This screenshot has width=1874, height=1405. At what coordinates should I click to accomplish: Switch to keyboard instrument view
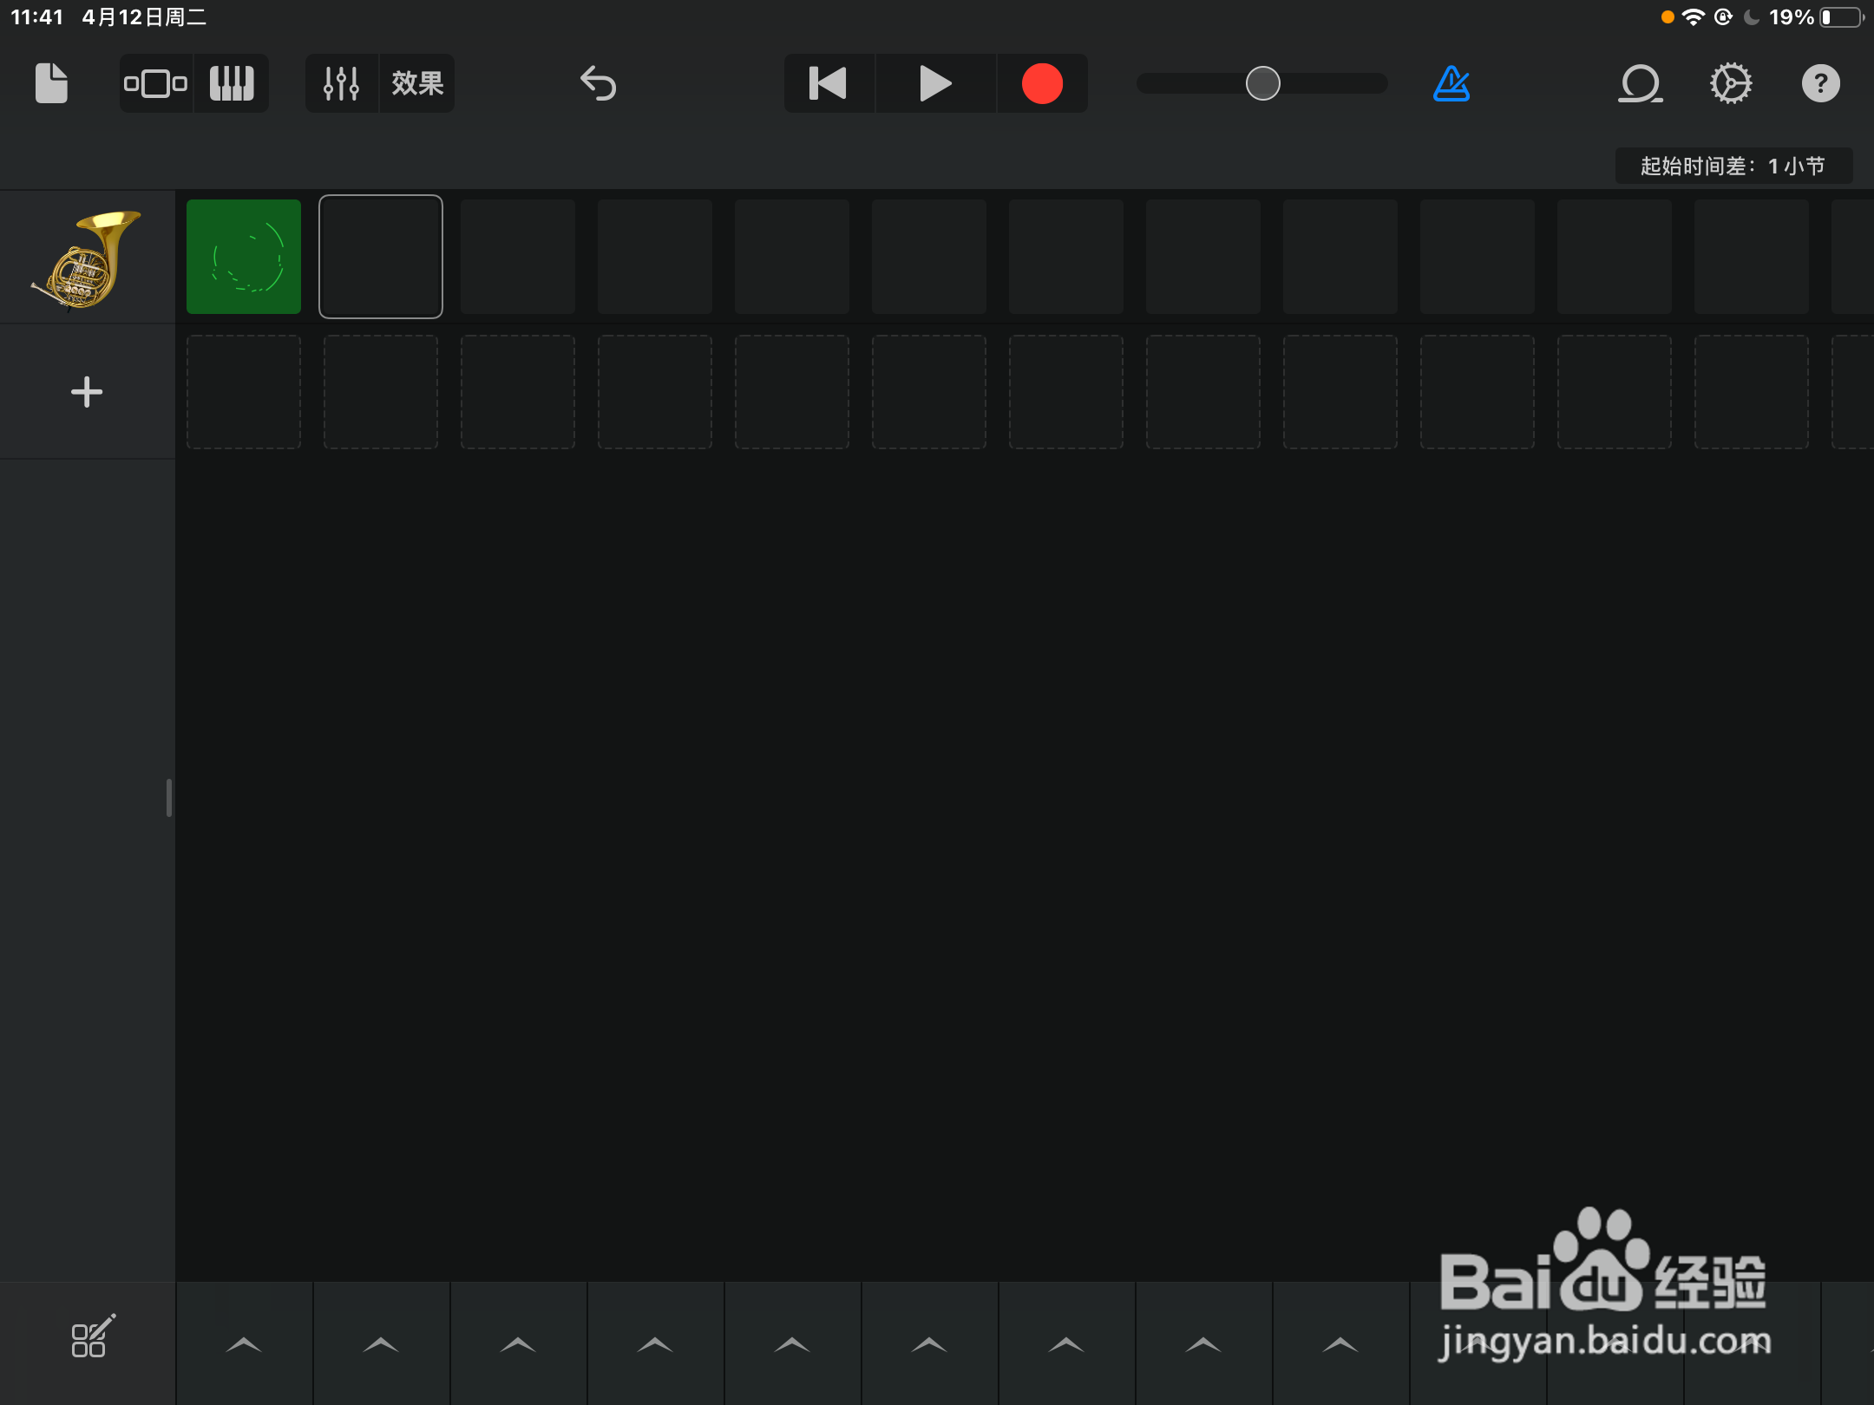pos(232,83)
